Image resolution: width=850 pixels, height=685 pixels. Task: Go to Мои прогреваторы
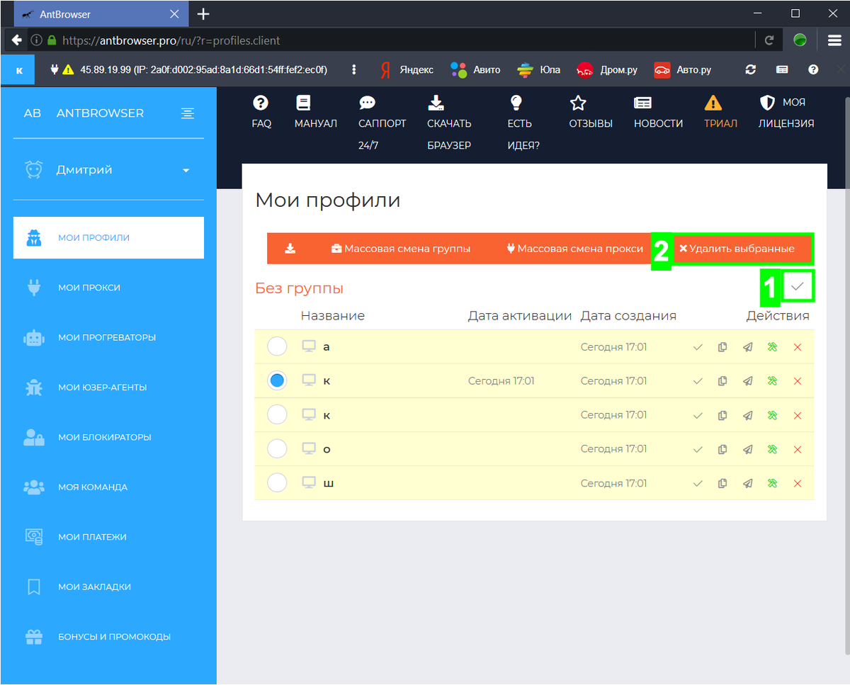108,337
